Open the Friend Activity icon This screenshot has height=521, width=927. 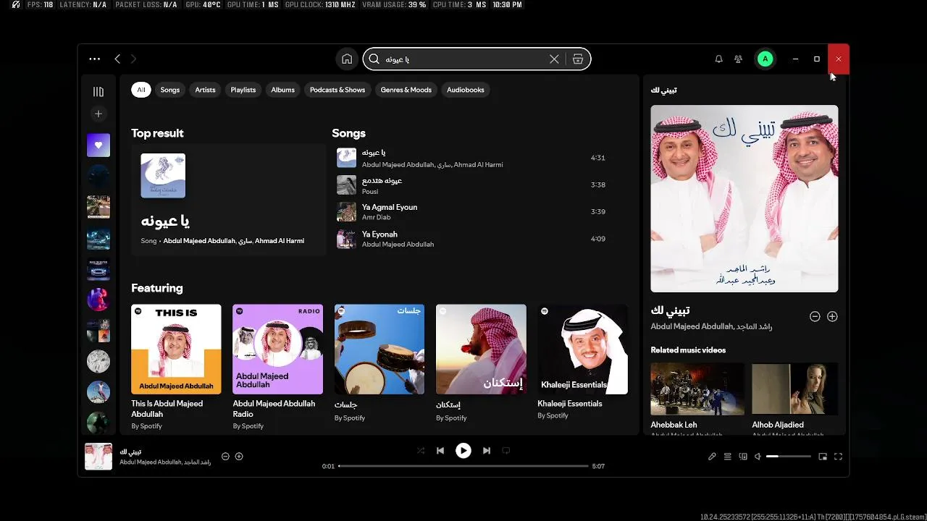(738, 59)
